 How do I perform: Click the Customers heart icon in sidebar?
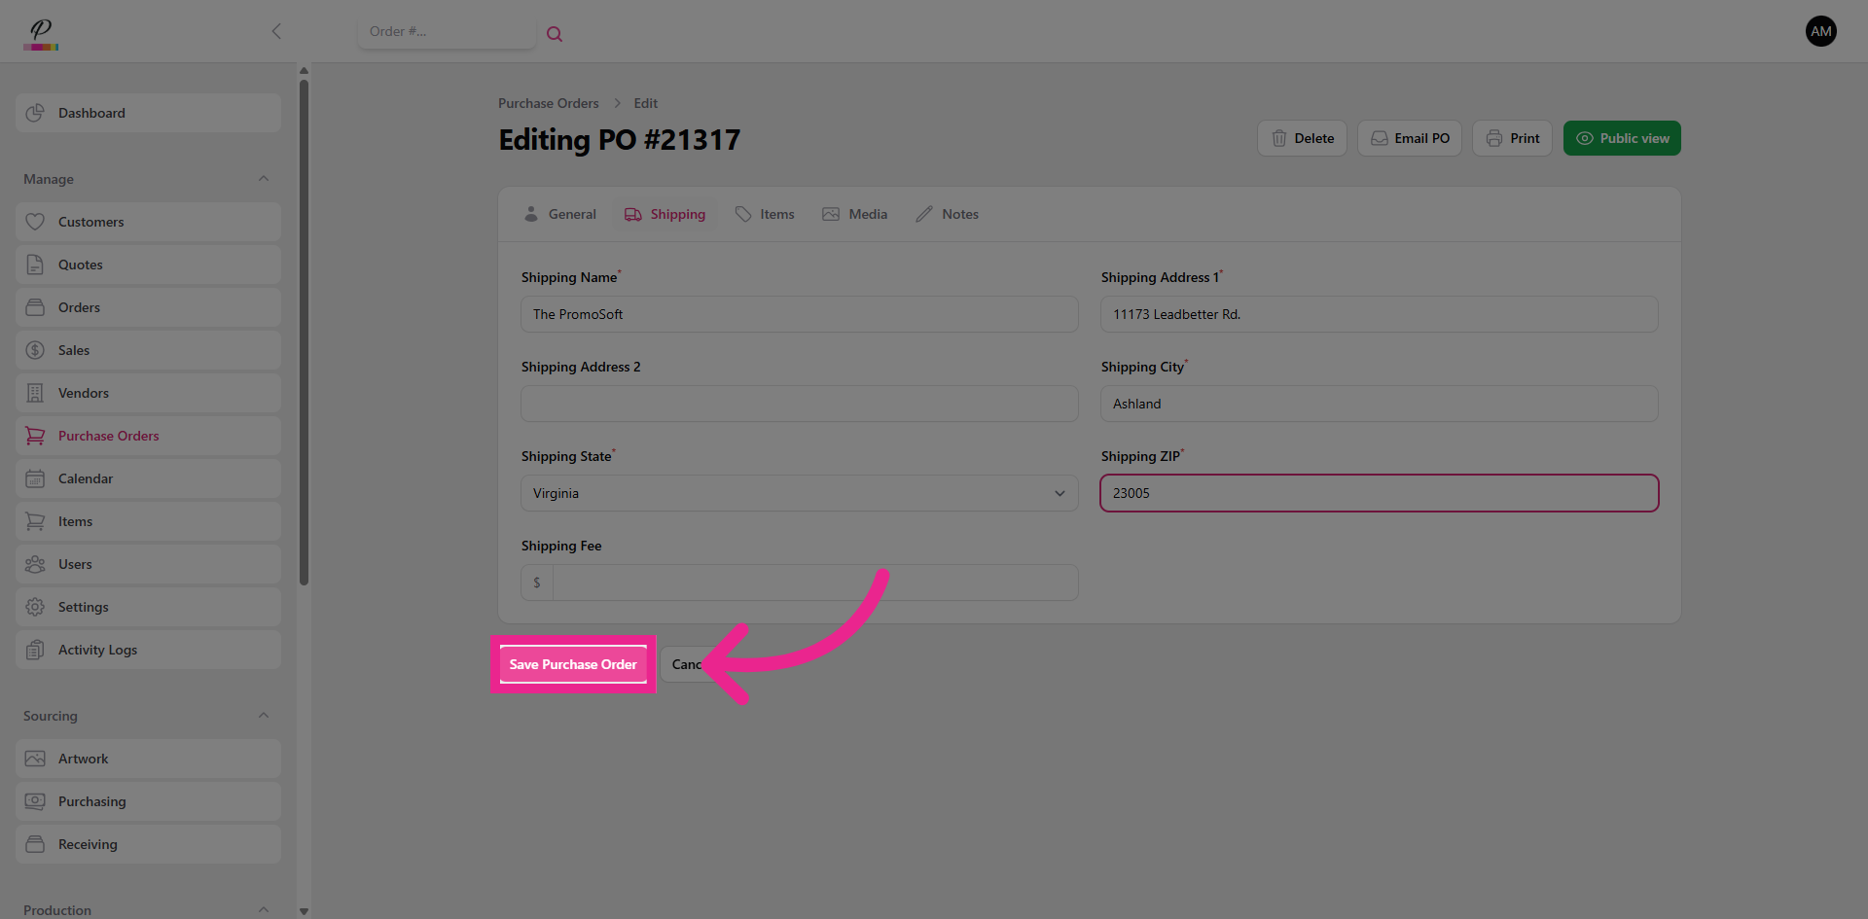tap(35, 222)
